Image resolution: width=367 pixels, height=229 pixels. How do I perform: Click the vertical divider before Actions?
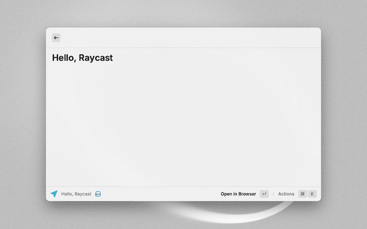[273, 194]
